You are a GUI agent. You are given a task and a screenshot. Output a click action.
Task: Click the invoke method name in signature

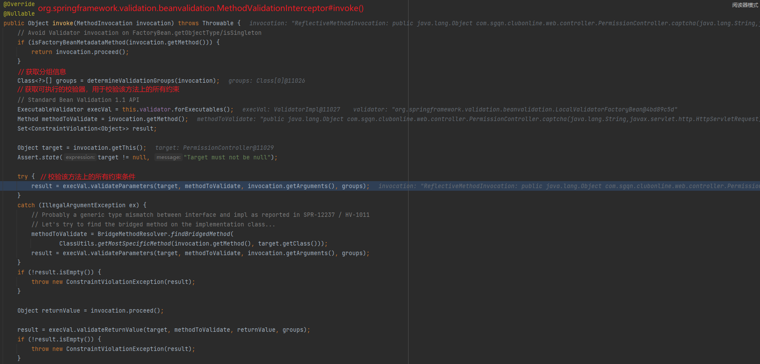[63, 23]
